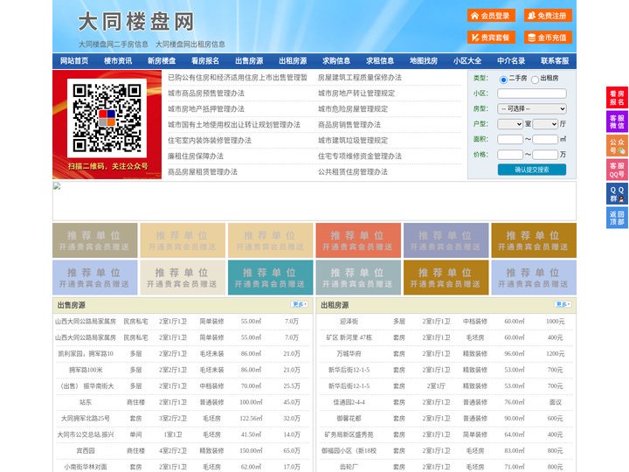
Task: Click the minimum 面积 input field
Action: click(510, 139)
